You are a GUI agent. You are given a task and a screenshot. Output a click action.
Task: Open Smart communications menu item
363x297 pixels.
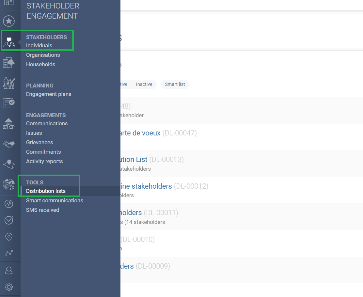[x=55, y=200]
